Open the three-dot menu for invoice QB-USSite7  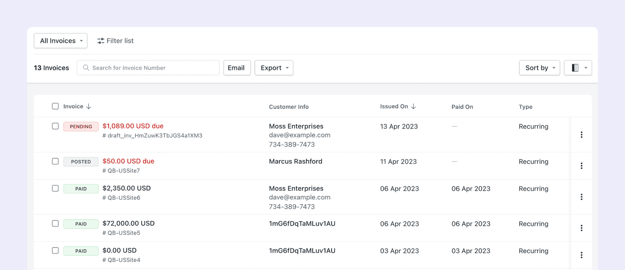click(x=581, y=166)
